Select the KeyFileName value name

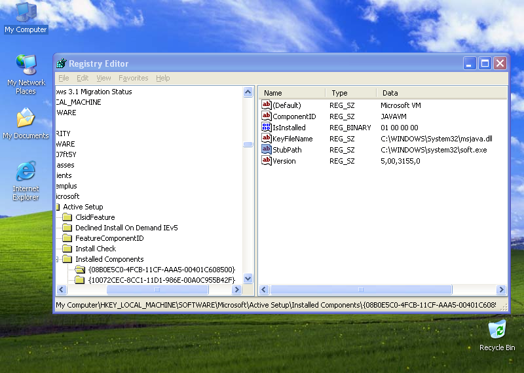click(x=293, y=139)
